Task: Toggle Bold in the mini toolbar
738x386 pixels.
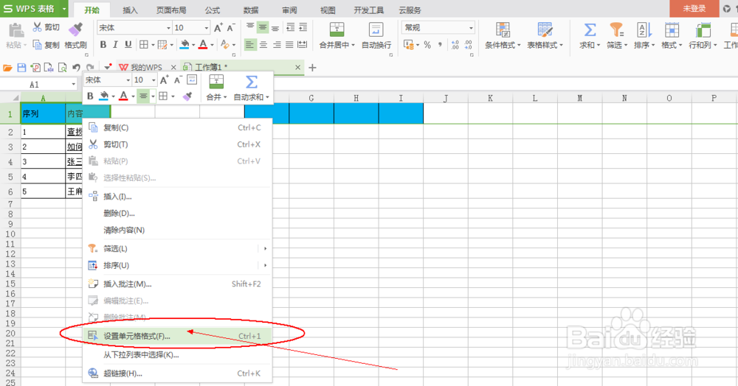Action: point(90,96)
